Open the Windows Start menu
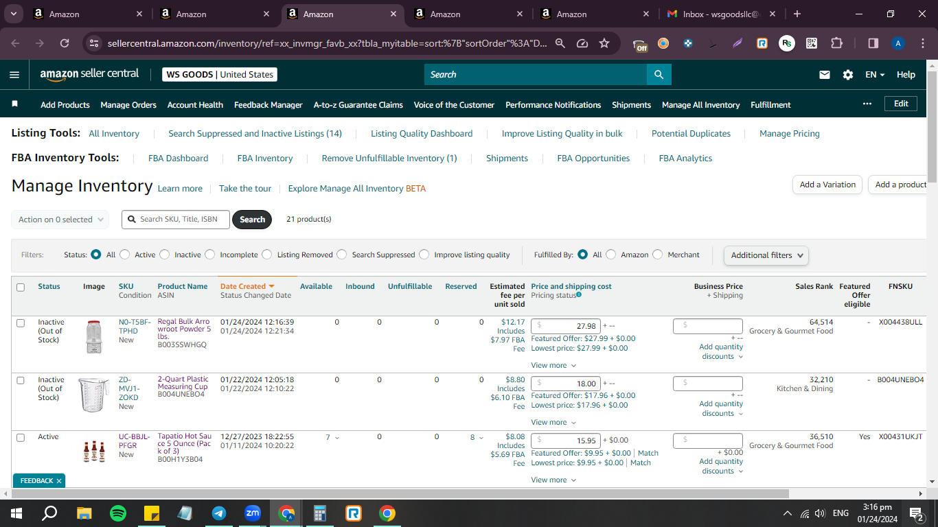Image resolution: width=938 pixels, height=527 pixels. tap(16, 513)
